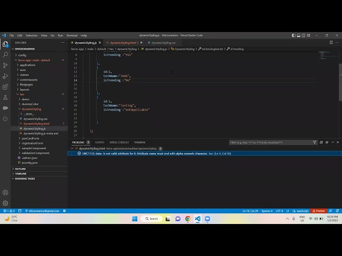Toggle panel layout icon in title bar
Viewport: 342px width, 256px height.
click(x=299, y=35)
